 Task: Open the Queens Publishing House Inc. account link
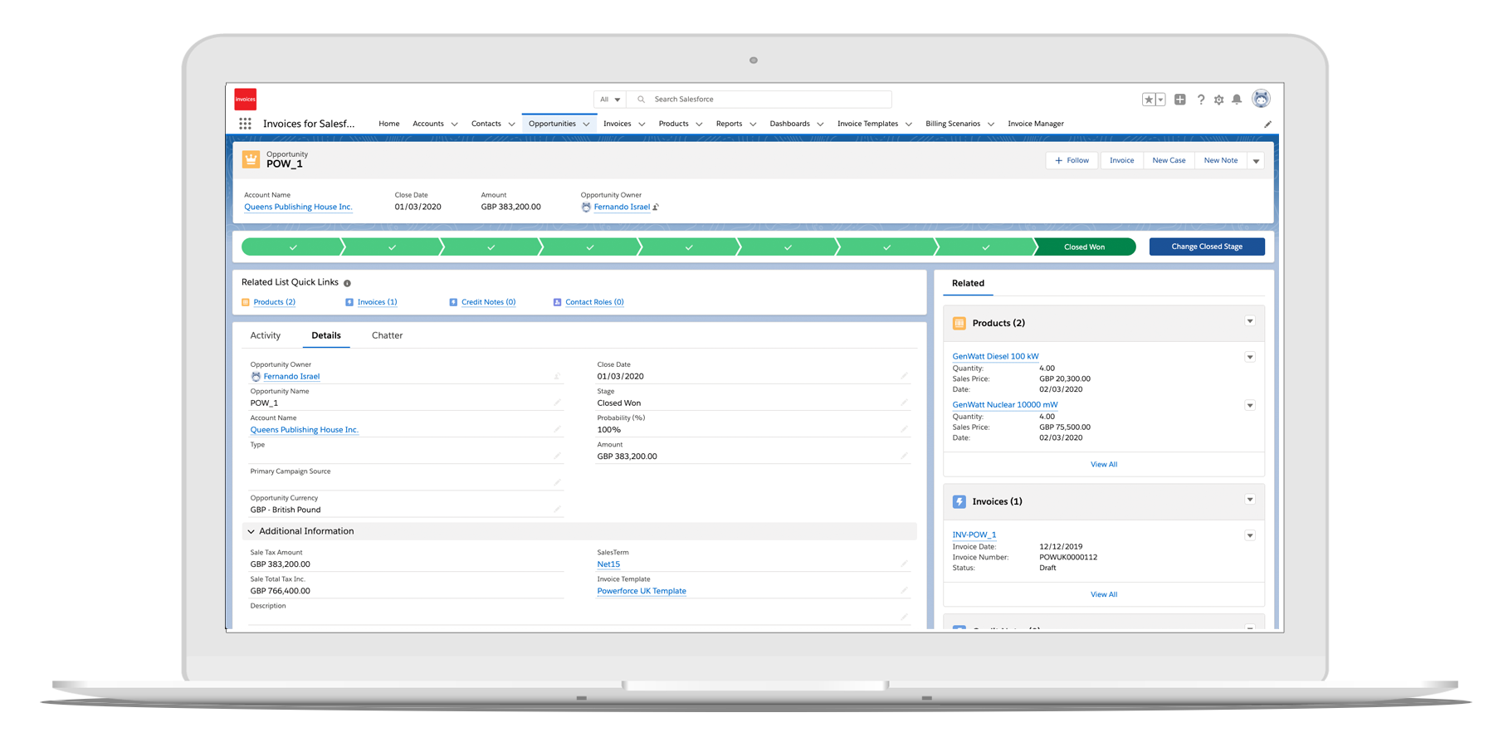[x=298, y=207]
